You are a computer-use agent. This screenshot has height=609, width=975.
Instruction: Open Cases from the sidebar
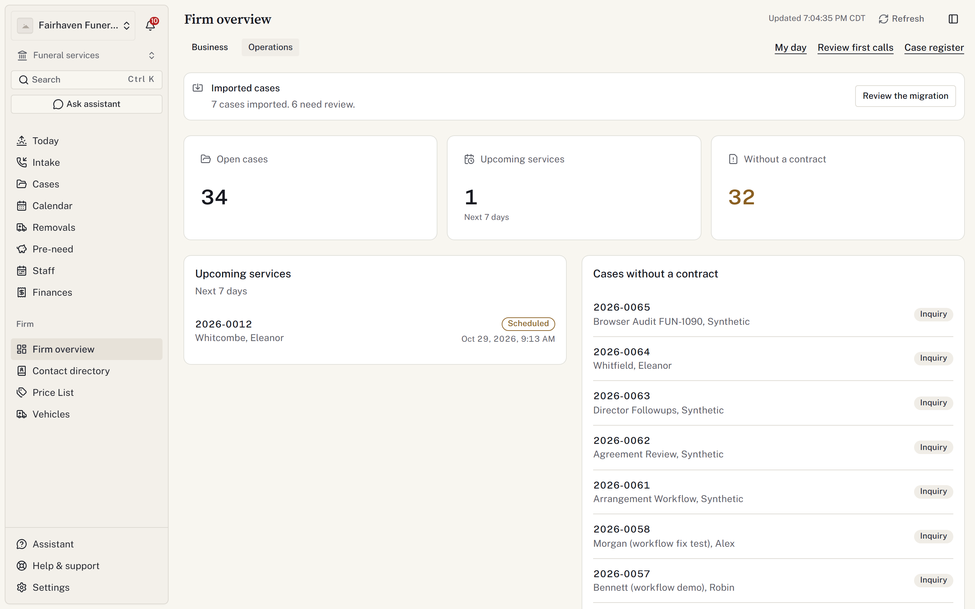(x=87, y=184)
